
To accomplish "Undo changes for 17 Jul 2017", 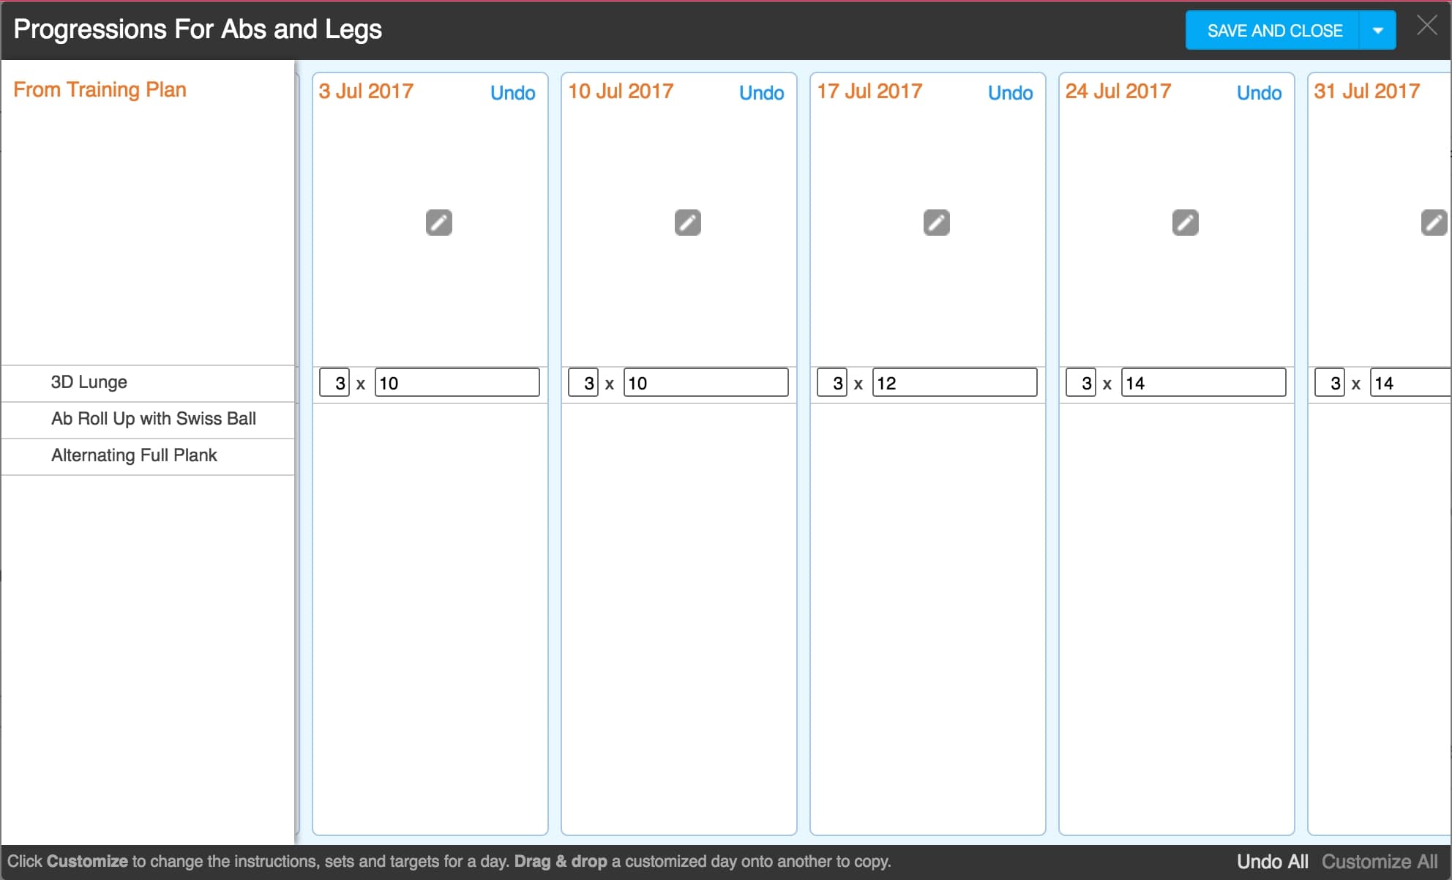I will tap(1010, 93).
